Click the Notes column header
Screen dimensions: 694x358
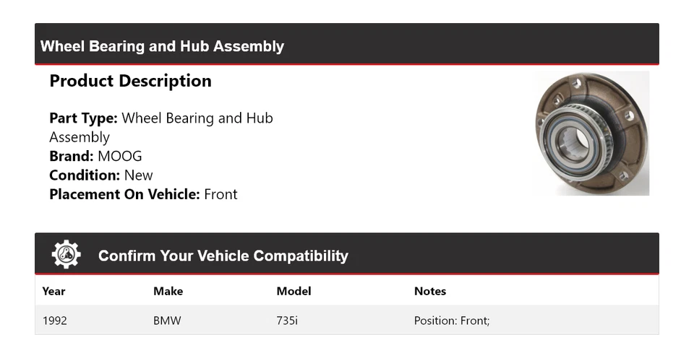coord(429,292)
